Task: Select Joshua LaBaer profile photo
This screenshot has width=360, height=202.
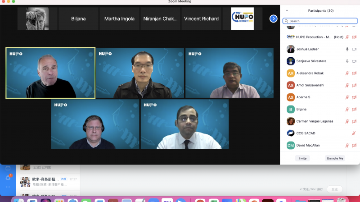Action: tap(290, 49)
